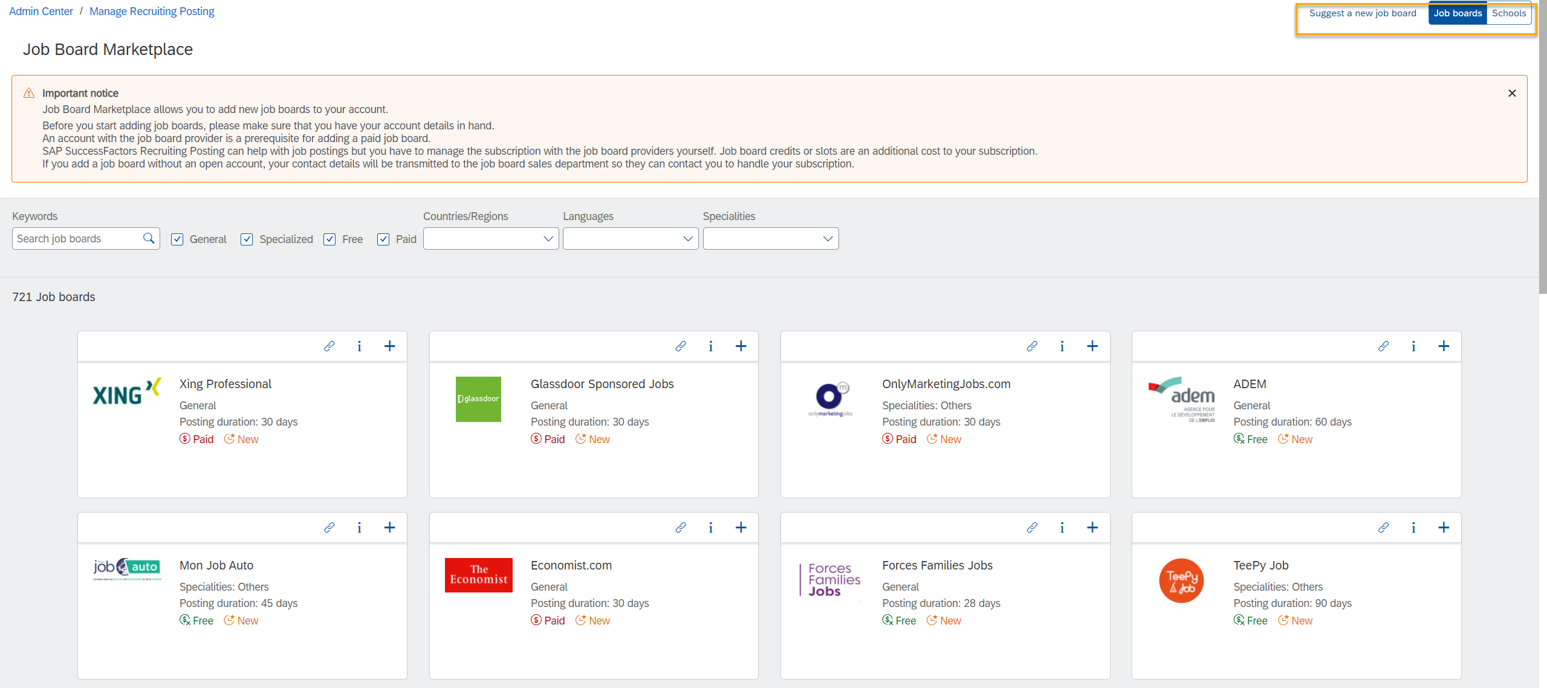Uncheck the General filter checkbox

177,239
